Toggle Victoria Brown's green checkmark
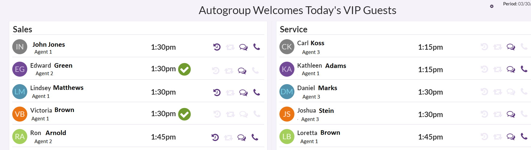The width and height of the screenshot is (531, 150). 184,114
